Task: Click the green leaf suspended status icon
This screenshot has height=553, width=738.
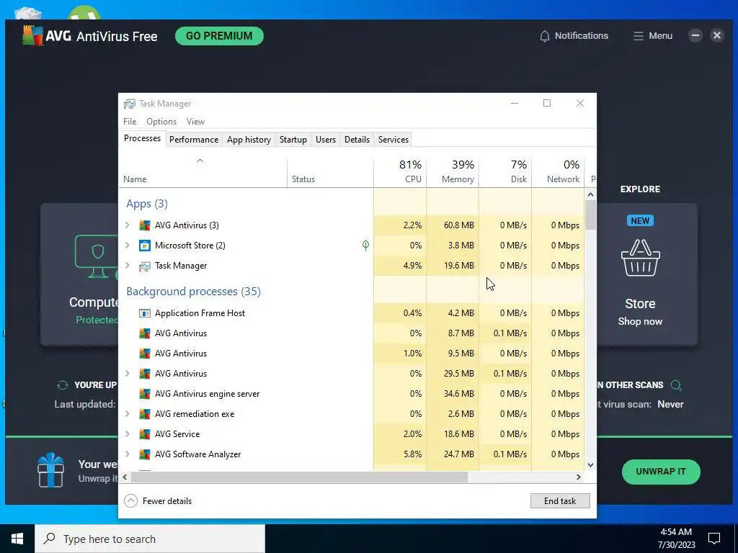Action: (x=365, y=245)
